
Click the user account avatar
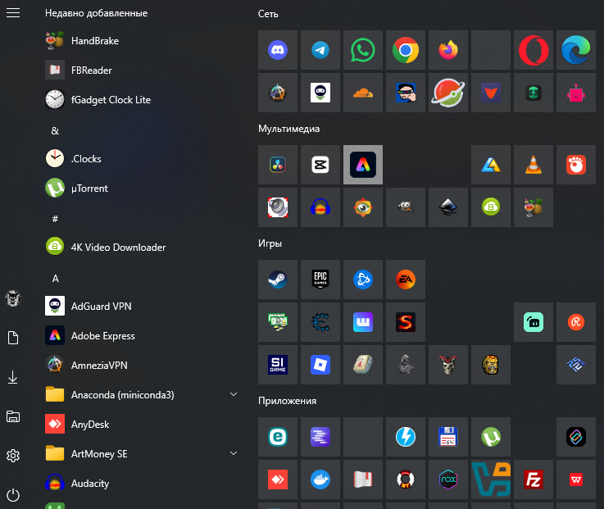(x=13, y=298)
